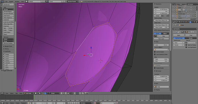Open the Delete dropdown menu
Viewport: 198px width, 104px height.
(x=8, y=39)
